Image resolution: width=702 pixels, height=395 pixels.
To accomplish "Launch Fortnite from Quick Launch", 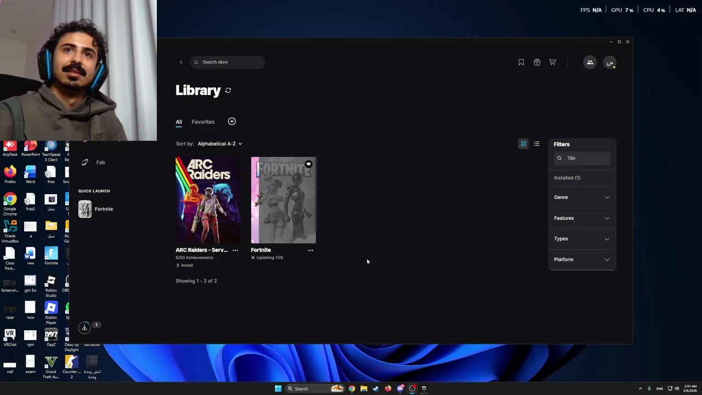I will [96, 209].
